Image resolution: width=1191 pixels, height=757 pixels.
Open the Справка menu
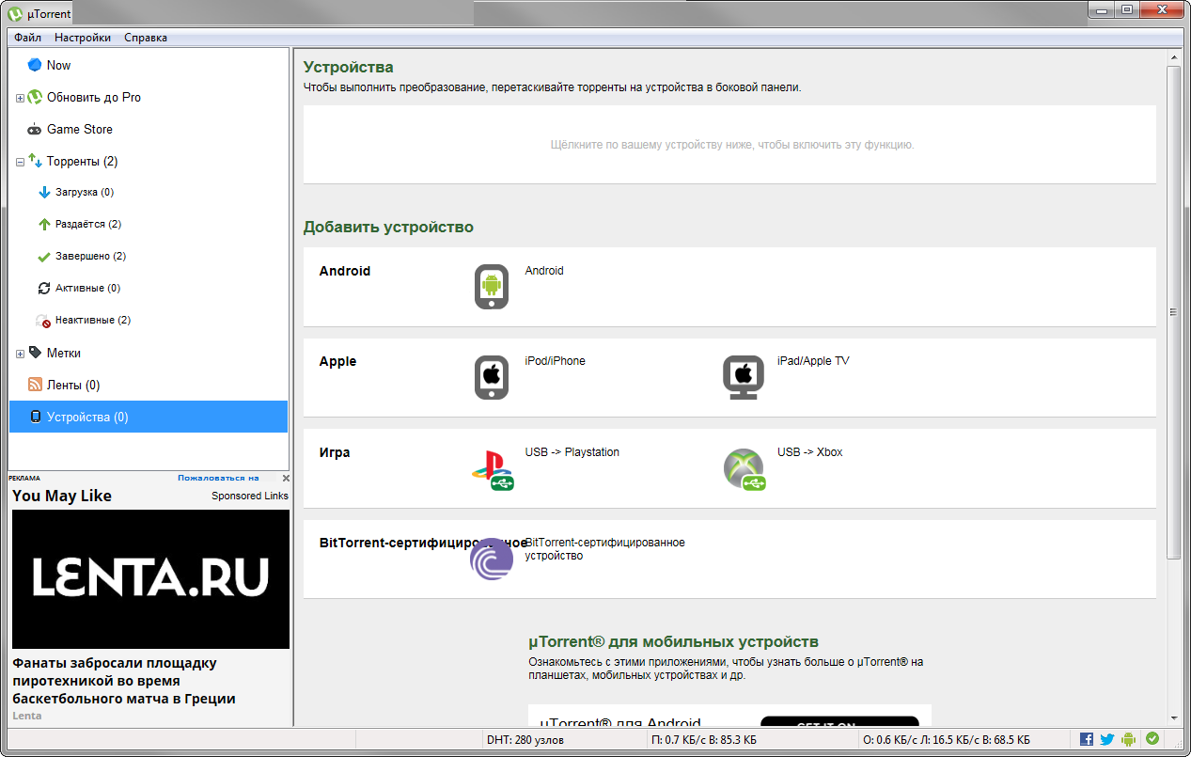[146, 38]
